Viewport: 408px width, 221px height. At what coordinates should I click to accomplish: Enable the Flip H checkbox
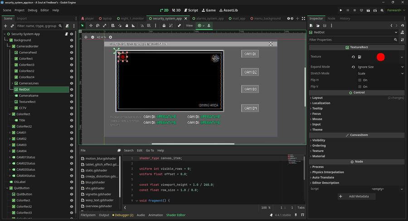coord(360,80)
